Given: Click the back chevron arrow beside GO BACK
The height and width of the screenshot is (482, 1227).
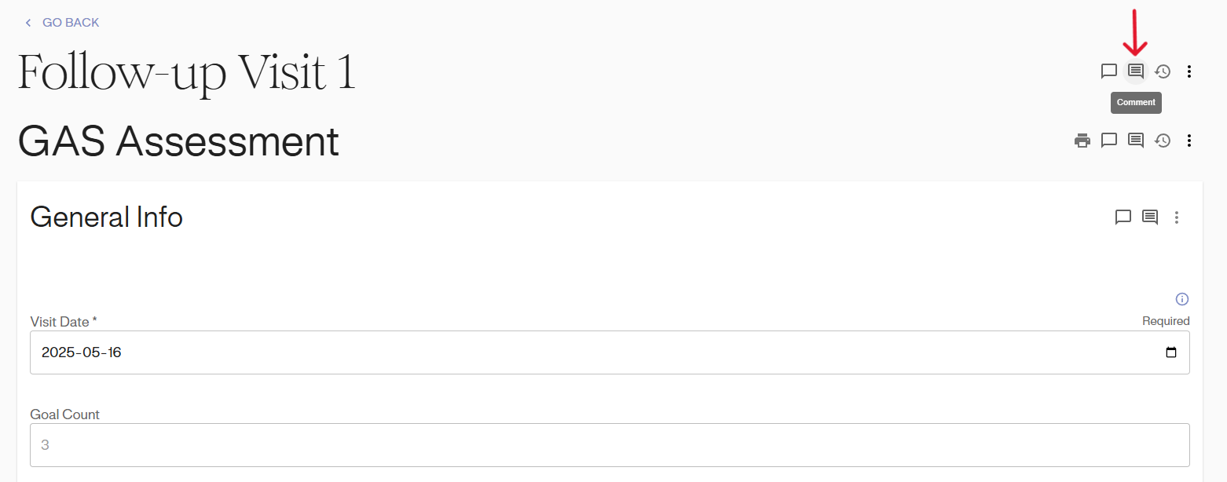Looking at the screenshot, I should [28, 23].
